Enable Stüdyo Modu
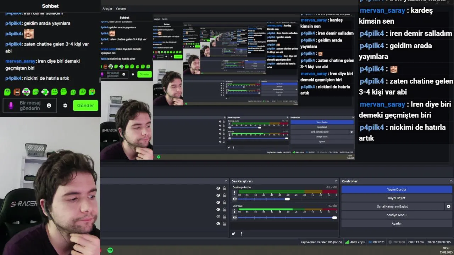Viewport: 454px width, 255px height. click(397, 215)
